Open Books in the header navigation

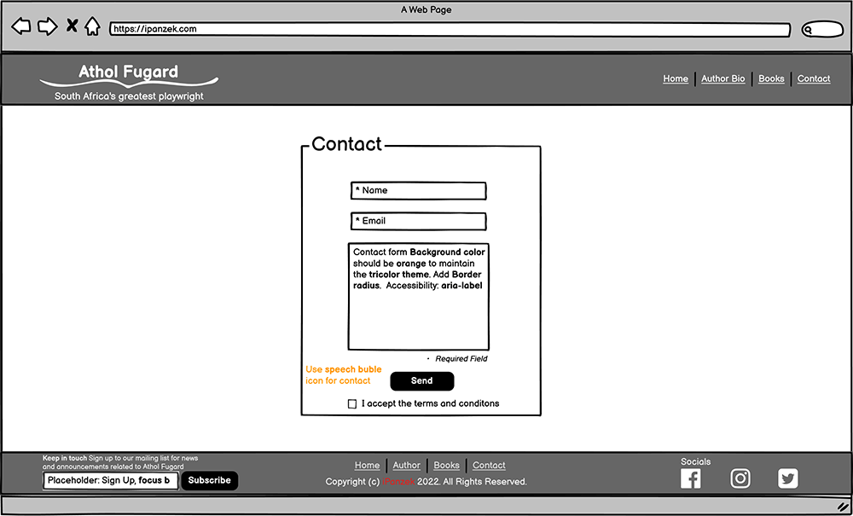(771, 78)
